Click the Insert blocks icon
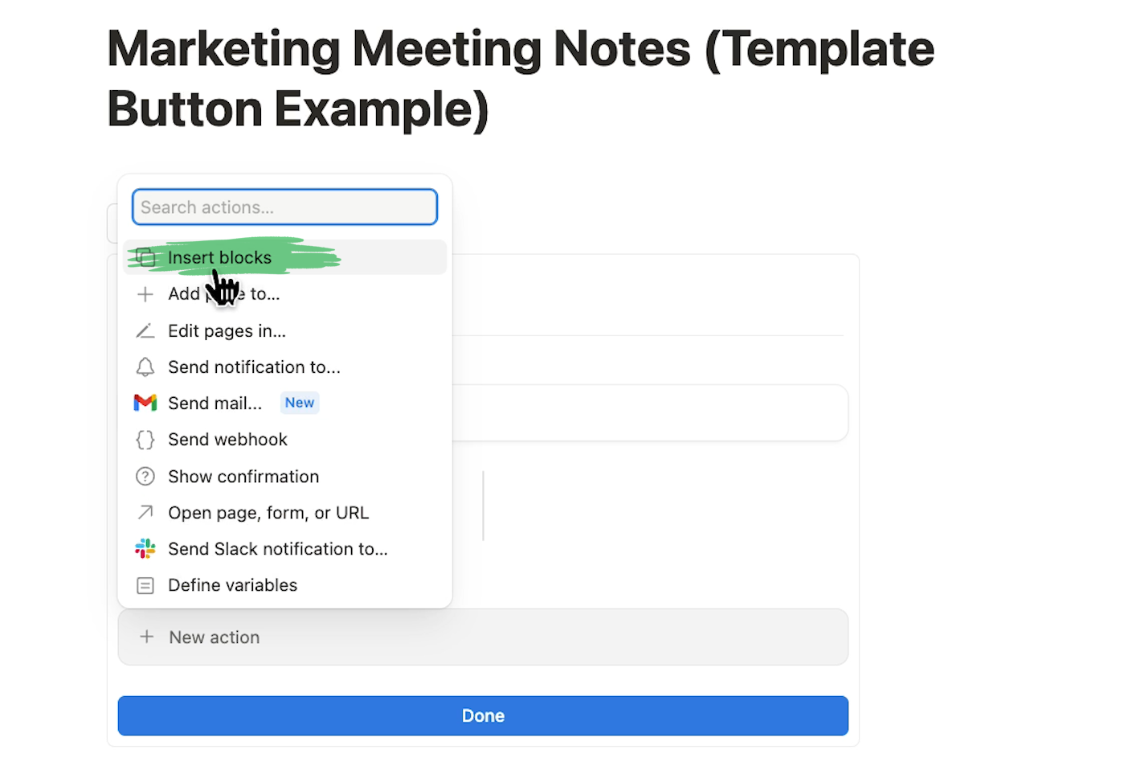Viewport: 1132px width, 758px height. (x=145, y=257)
